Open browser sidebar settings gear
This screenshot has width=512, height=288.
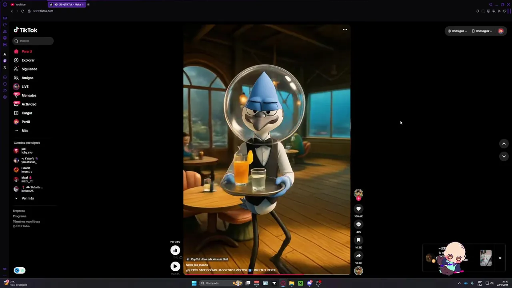click(x=5, y=97)
